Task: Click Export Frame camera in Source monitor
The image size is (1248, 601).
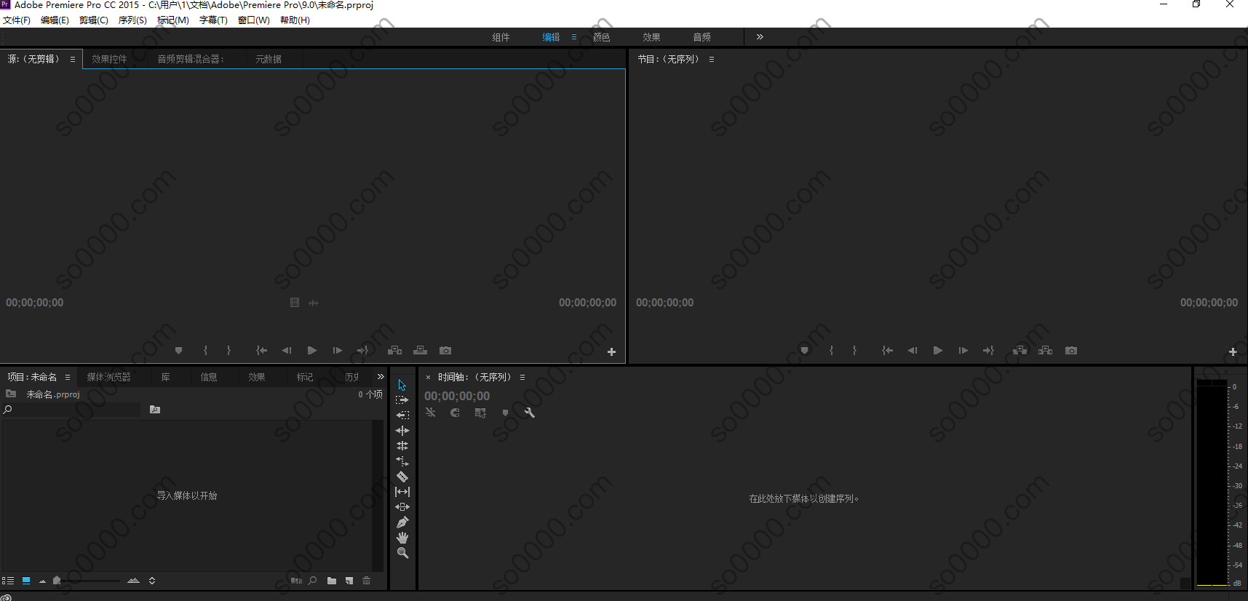Action: pyautogui.click(x=445, y=351)
